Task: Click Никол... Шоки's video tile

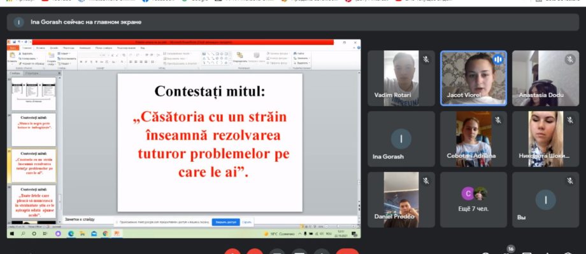Action: pos(546,139)
